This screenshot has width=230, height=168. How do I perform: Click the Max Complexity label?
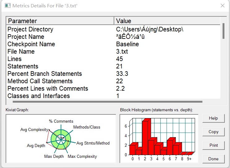(x=82, y=157)
